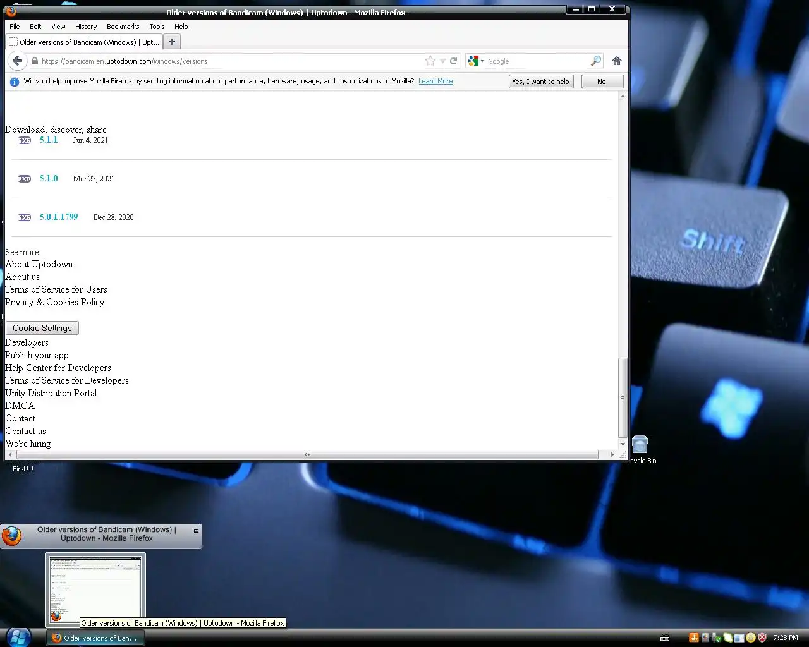Viewport: 809px width, 647px height.
Task: Click Yes, I want to help button
Action: [541, 82]
